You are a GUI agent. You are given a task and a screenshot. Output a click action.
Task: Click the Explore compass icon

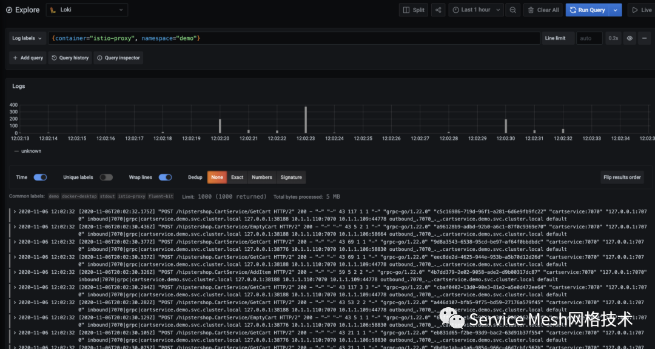click(9, 10)
